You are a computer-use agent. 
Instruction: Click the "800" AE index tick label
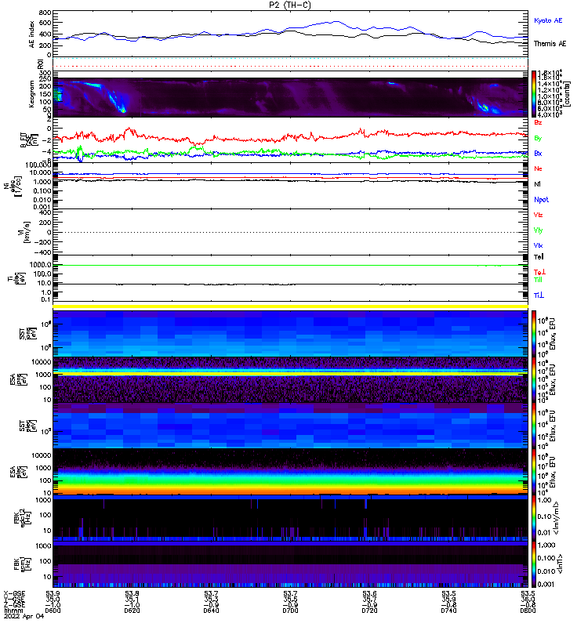[45, 13]
